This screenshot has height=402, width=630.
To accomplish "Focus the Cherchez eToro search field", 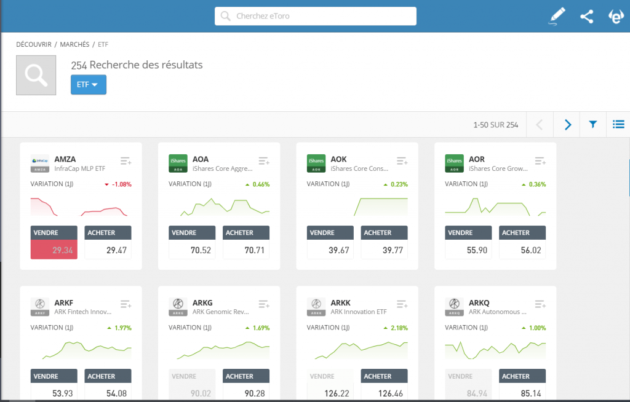I will click(316, 16).
